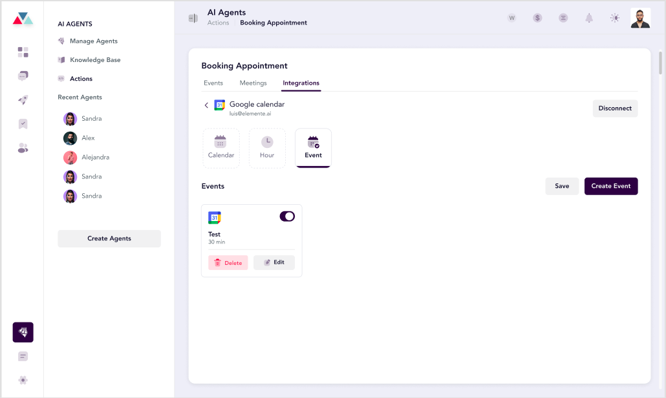The height and width of the screenshot is (398, 666).
Task: Click the Create Agents button
Action: tap(109, 238)
